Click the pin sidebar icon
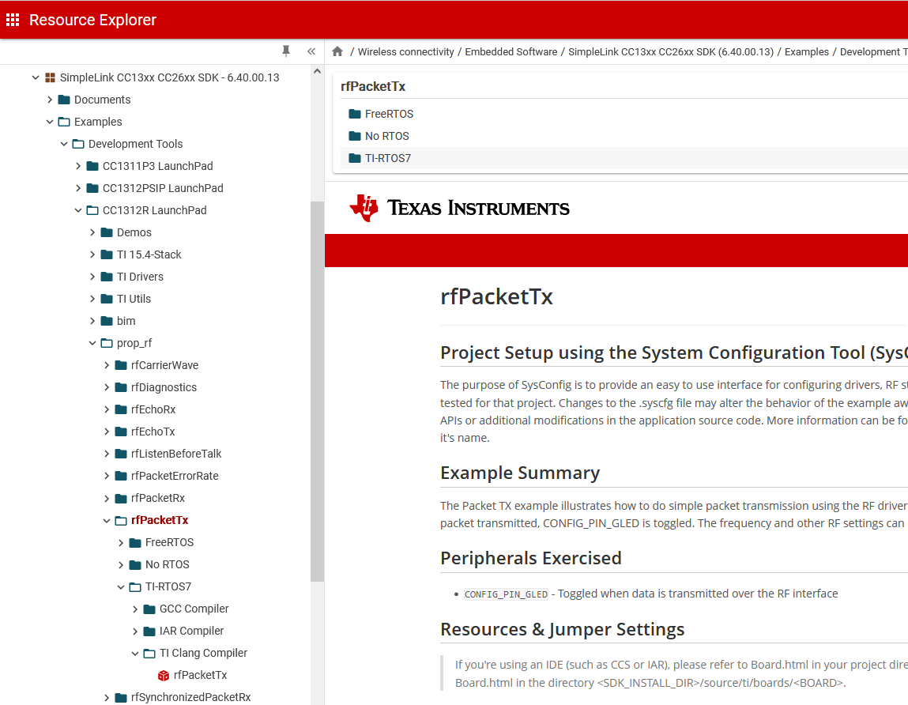 [x=286, y=51]
